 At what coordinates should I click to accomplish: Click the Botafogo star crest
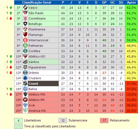25,24
